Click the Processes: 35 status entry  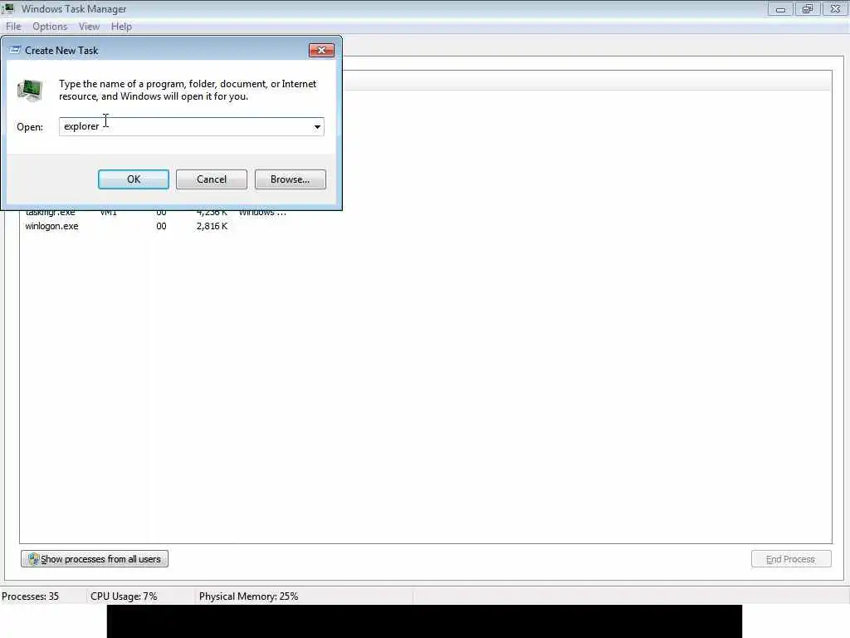(x=31, y=596)
